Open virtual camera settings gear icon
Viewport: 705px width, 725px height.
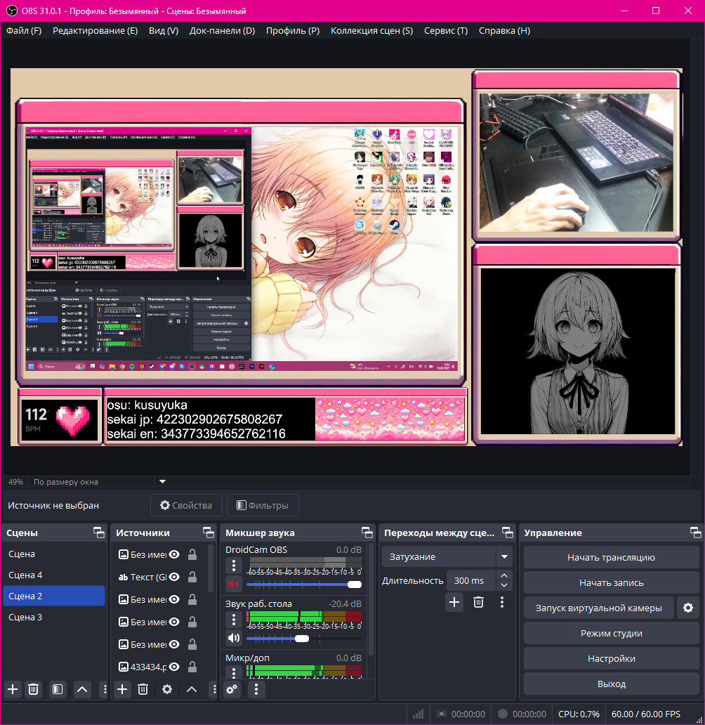pyautogui.click(x=688, y=608)
